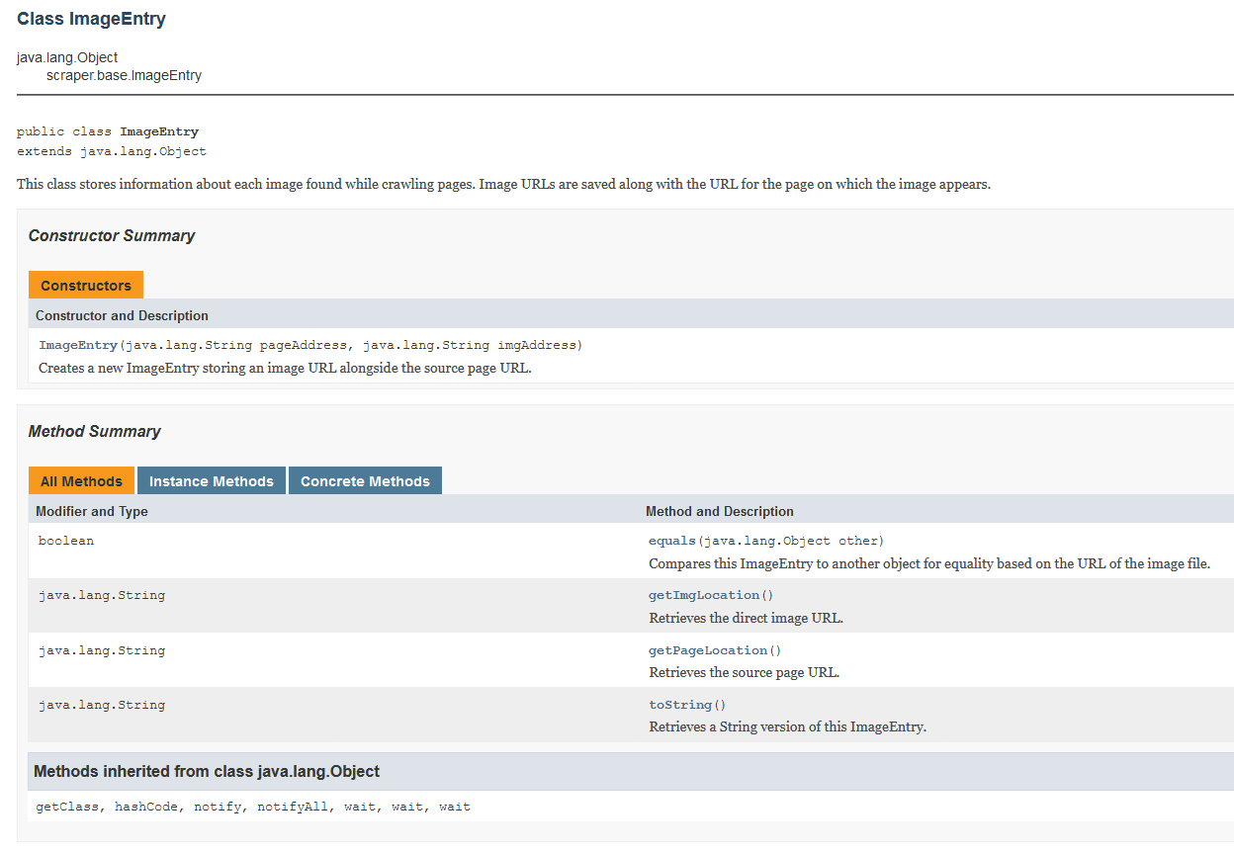Open the inherited hashCode method link
The height and width of the screenshot is (853, 1234).
click(x=146, y=806)
